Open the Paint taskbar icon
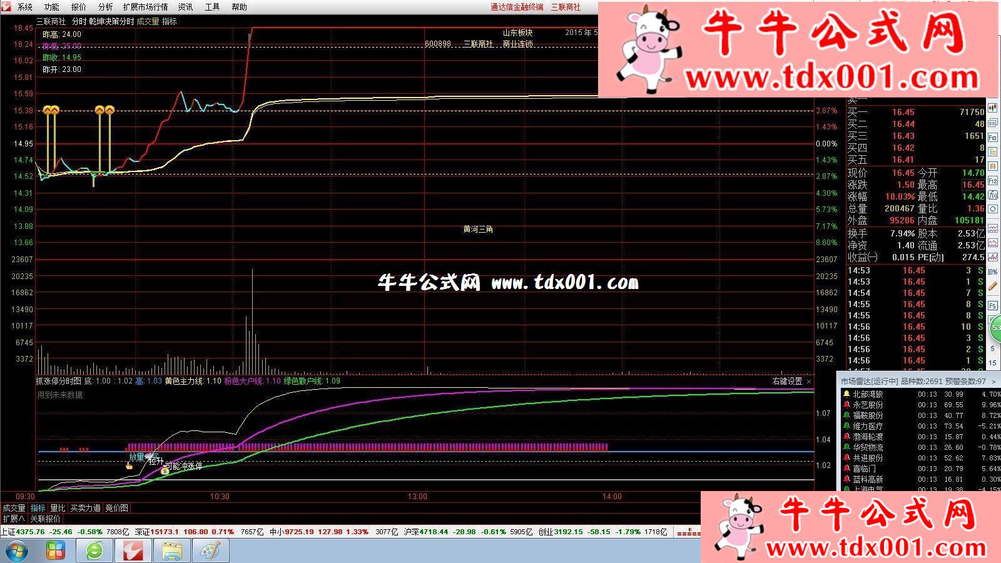The image size is (1001, 563). point(211,550)
